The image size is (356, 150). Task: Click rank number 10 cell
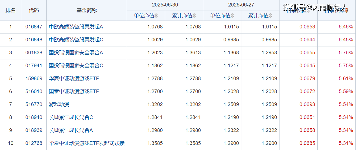tap(10, 143)
